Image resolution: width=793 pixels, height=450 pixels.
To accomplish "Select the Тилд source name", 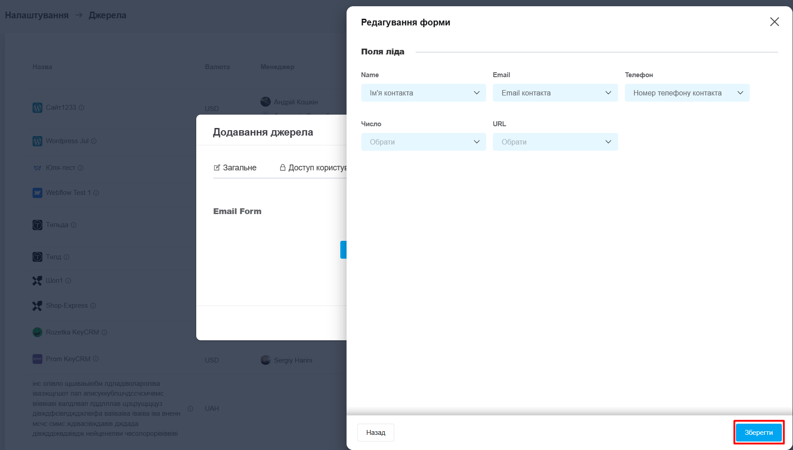I will (54, 257).
